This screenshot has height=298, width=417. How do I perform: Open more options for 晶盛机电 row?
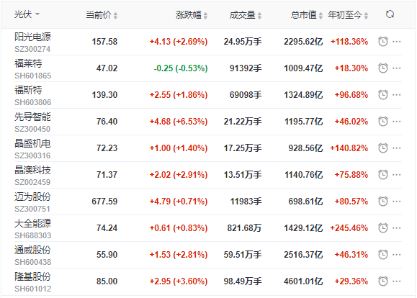pyautogui.click(x=397, y=148)
